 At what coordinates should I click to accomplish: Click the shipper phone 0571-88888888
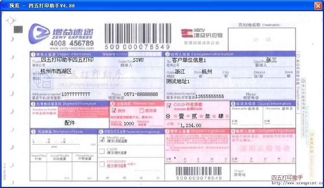point(141,94)
